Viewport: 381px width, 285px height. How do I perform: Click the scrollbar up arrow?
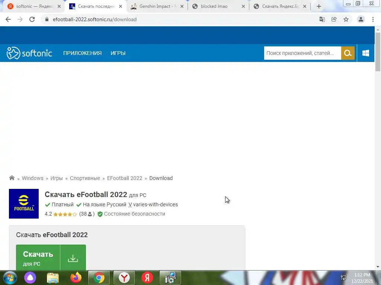coord(378,30)
